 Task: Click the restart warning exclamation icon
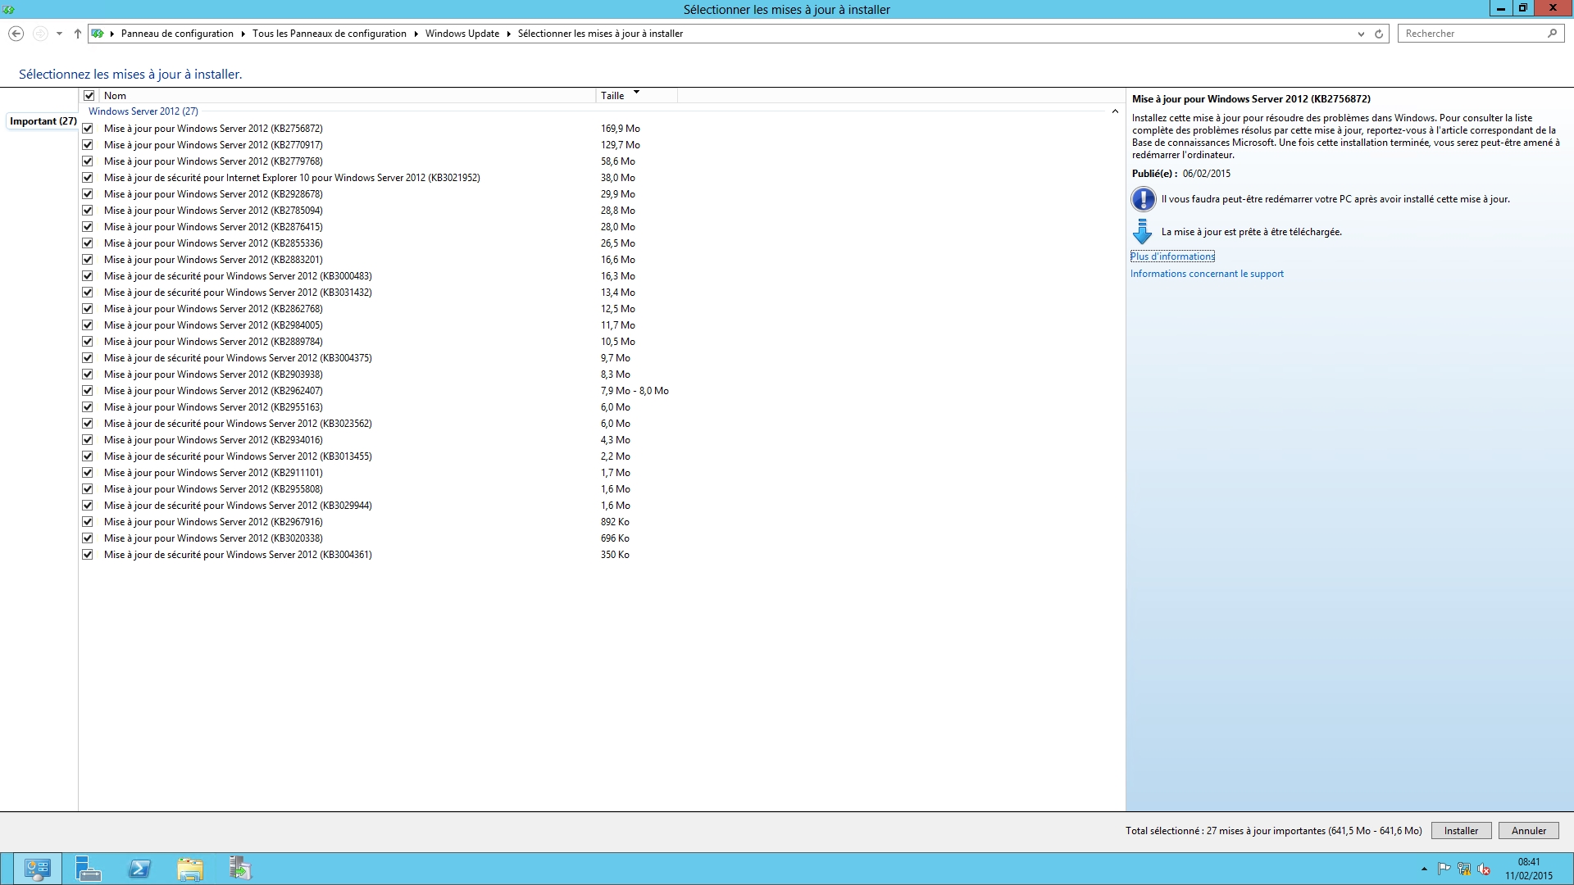[1144, 199]
